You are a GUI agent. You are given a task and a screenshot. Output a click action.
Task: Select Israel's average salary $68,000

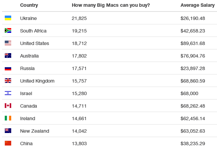pyautogui.click(x=189, y=93)
